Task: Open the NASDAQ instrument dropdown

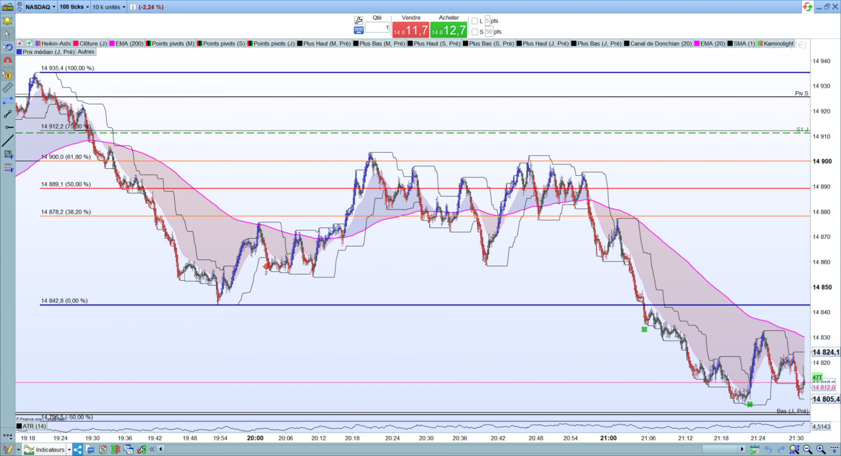Action: pos(40,7)
